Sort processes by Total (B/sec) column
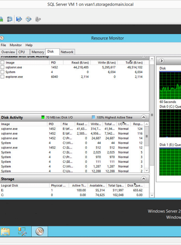The image size is (181, 245). point(131,63)
